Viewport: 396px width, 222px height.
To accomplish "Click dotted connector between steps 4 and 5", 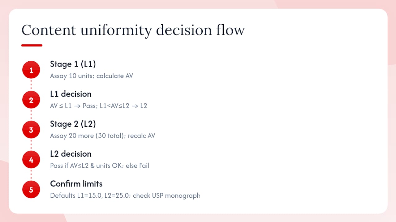I will [x=31, y=175].
